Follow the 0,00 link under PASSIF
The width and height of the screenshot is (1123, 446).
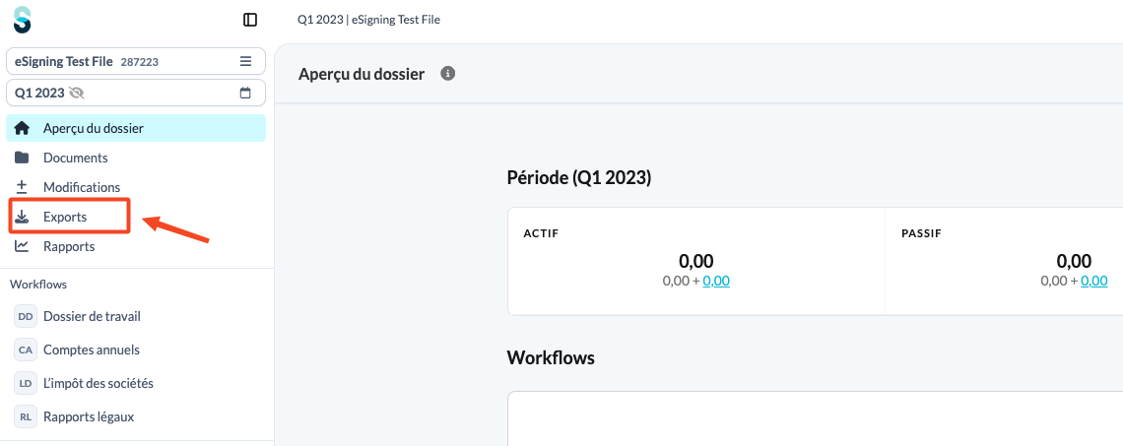click(1094, 282)
